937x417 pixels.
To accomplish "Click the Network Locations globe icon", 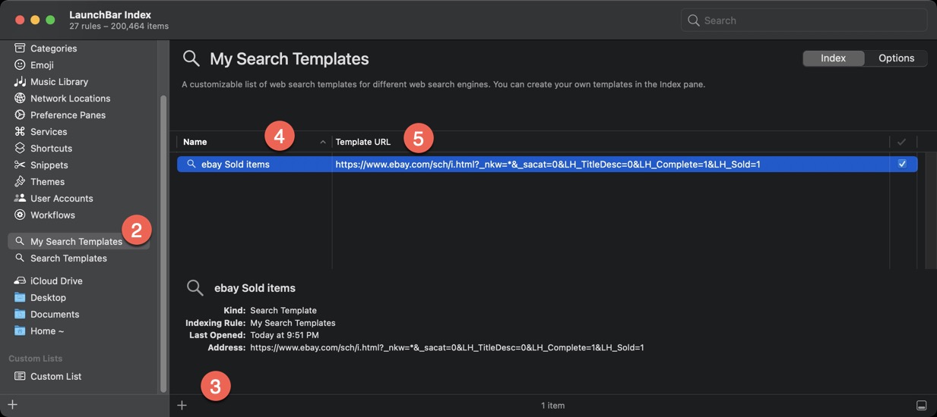I will coord(20,99).
